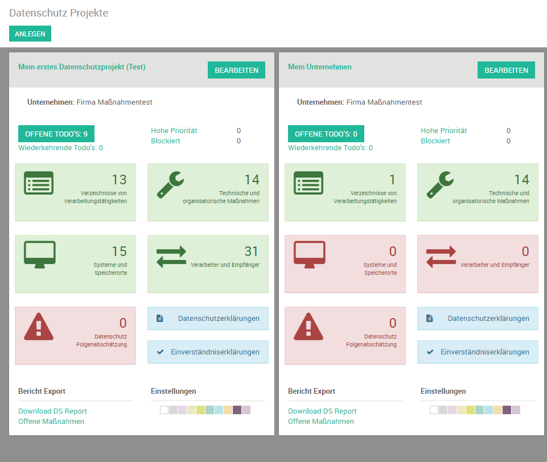The image size is (547, 462).
Task: Click warning triangle icon in Mein Unternehmen card
Action: (x=309, y=327)
